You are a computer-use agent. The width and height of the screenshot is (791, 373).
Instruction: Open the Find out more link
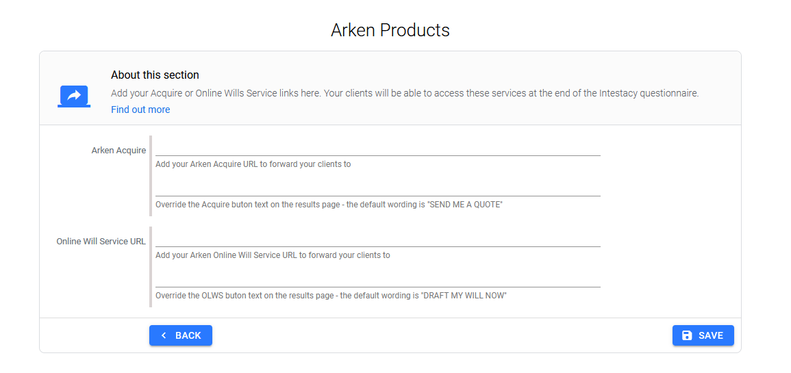[x=140, y=110]
